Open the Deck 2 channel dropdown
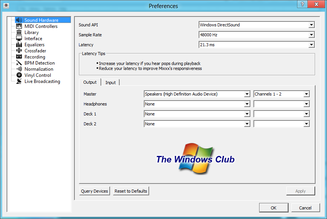 pyautogui.click(x=281, y=124)
